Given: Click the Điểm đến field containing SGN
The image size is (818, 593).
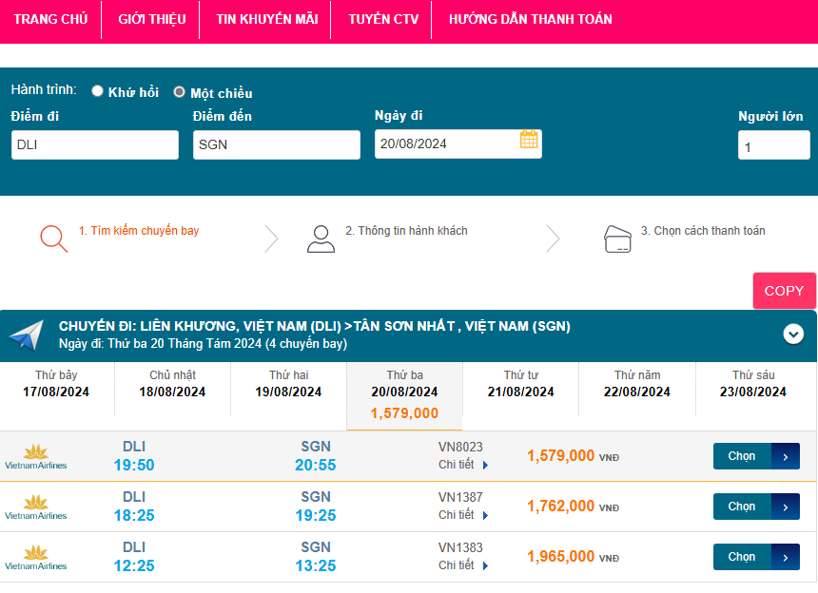Looking at the screenshot, I should [276, 144].
